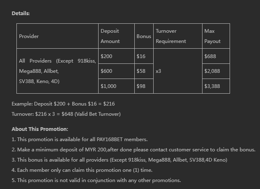Click the Turnover Requirement column header

pyautogui.click(x=171, y=36)
